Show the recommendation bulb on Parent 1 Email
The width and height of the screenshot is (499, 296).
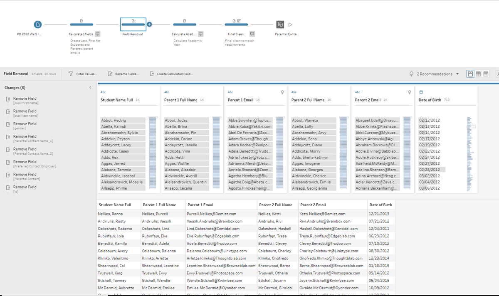coord(282,92)
